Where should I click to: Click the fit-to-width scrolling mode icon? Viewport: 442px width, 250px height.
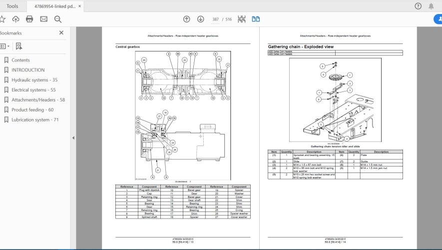(x=242, y=19)
